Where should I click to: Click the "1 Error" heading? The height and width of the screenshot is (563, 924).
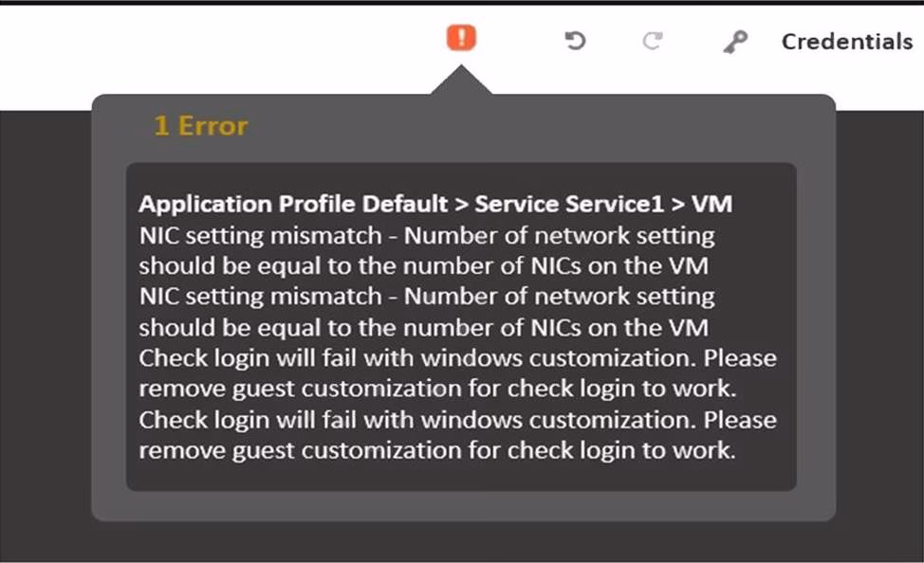coord(200,126)
